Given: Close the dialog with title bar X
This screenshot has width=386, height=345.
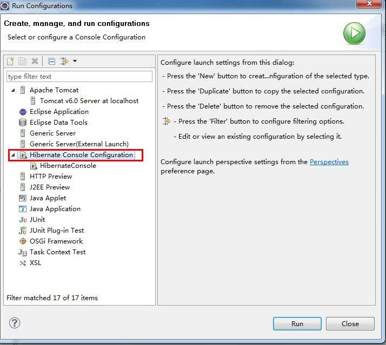Looking at the screenshot, I should (x=369, y=3).
